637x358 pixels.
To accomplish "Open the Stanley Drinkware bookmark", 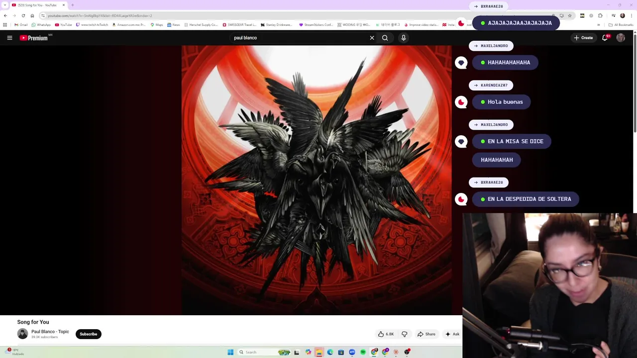I will pyautogui.click(x=277, y=25).
